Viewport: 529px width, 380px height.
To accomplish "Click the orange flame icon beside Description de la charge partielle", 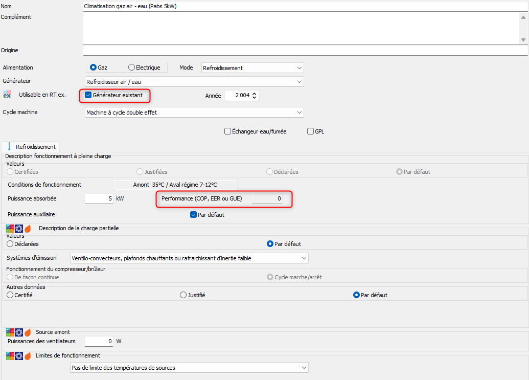I will (28, 229).
